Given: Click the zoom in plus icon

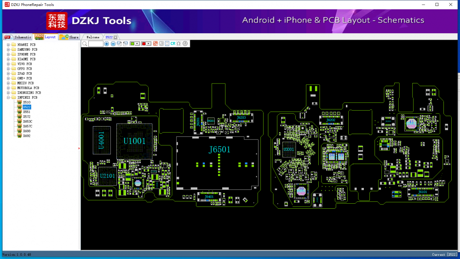Looking at the screenshot, I should click(x=107, y=44).
